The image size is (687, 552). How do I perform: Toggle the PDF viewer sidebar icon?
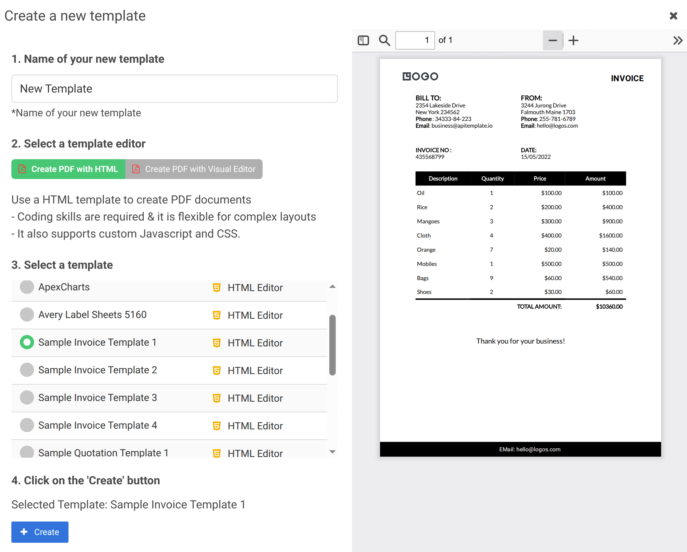tap(363, 40)
